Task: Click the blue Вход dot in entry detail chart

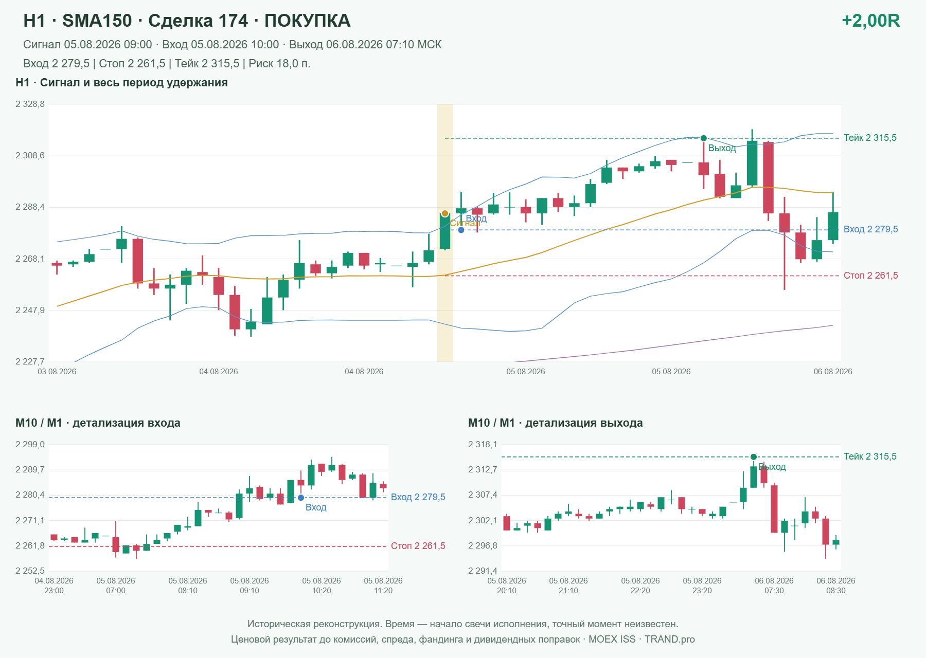Action: pyautogui.click(x=301, y=498)
